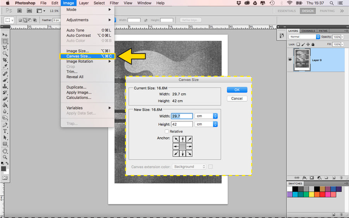
Task: Select the Zoom magnifier tool
Action: (5, 157)
